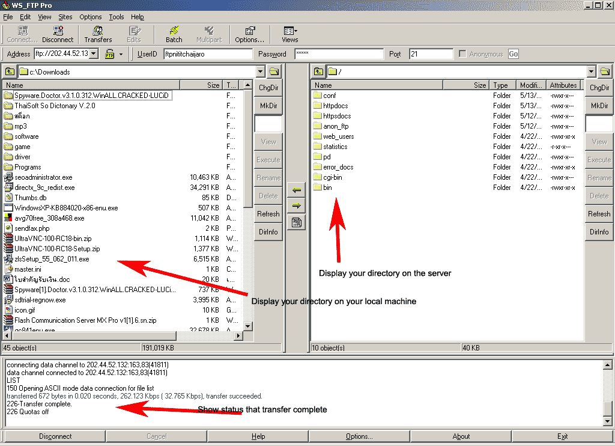The height and width of the screenshot is (446, 615).
Task: Click the Edits toolbar icon
Action: click(x=134, y=34)
